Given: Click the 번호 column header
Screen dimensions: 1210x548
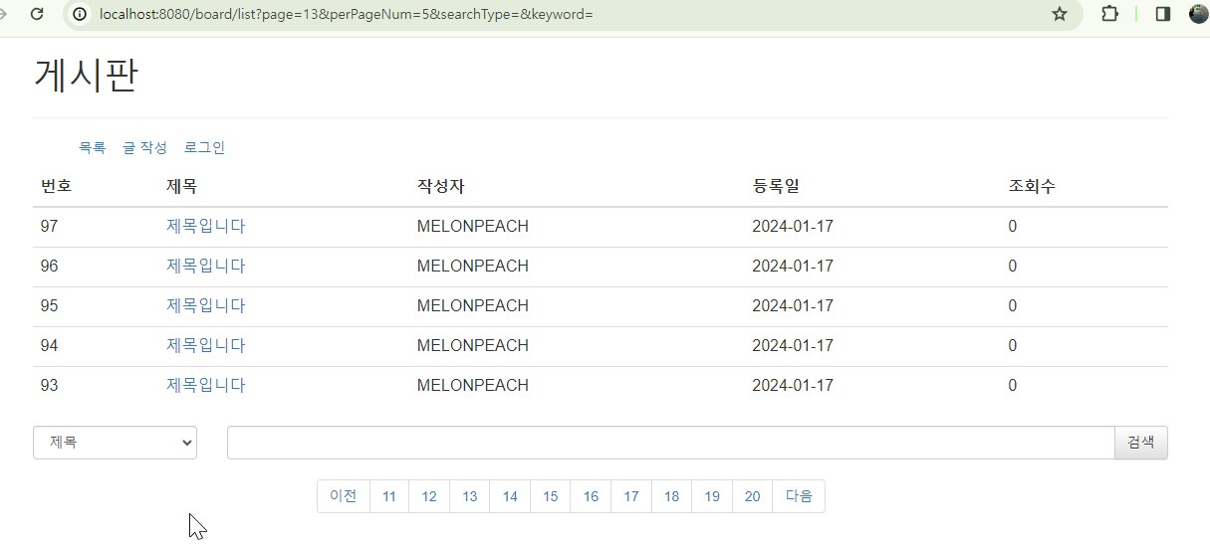Looking at the screenshot, I should (56, 186).
